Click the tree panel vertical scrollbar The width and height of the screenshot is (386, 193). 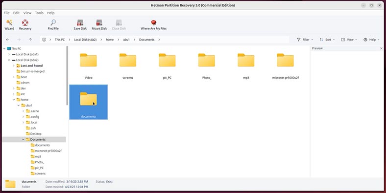(67, 76)
